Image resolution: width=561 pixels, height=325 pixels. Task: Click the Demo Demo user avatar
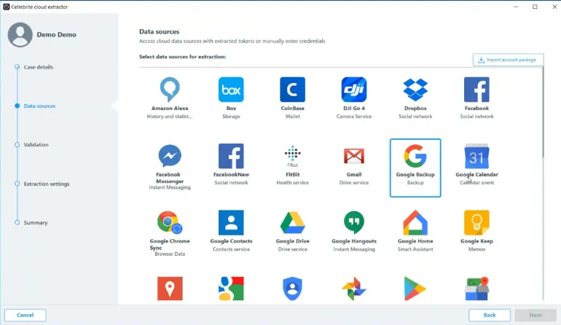coord(20,35)
